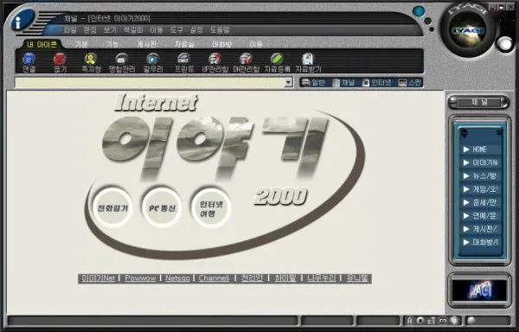Expand the 뉴스/방 channel entry
The height and width of the screenshot is (332, 519).
[x=481, y=176]
